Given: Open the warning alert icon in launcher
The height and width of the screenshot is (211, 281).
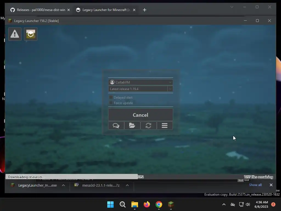Looking at the screenshot, I should [x=15, y=34].
